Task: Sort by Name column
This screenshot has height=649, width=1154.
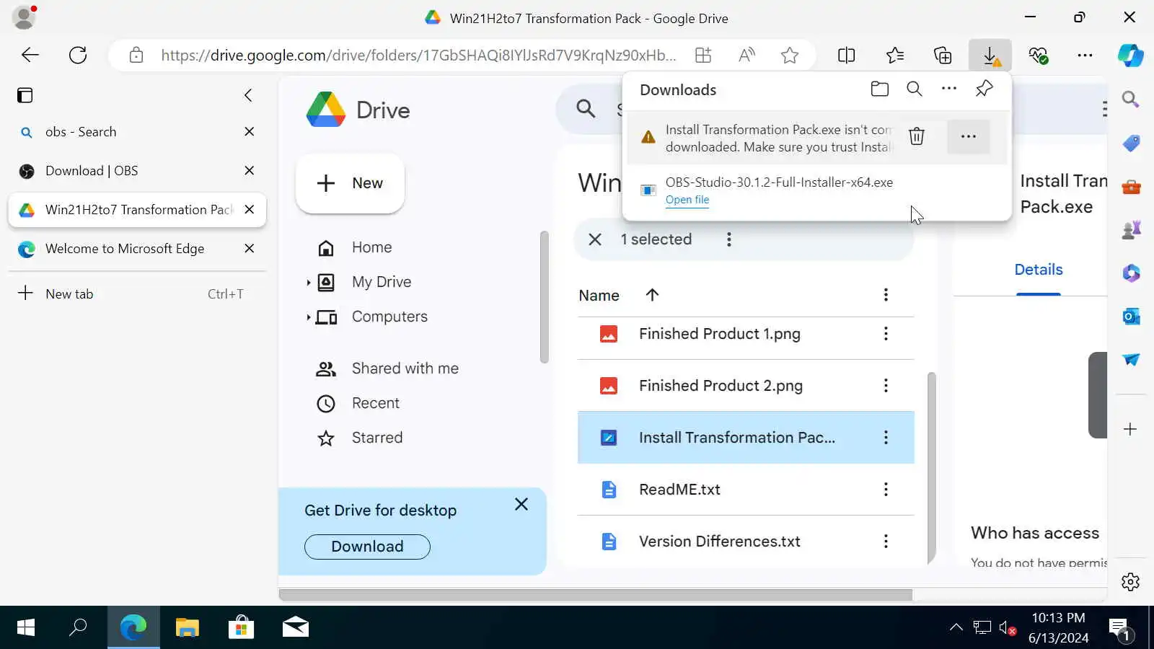Action: (x=599, y=296)
